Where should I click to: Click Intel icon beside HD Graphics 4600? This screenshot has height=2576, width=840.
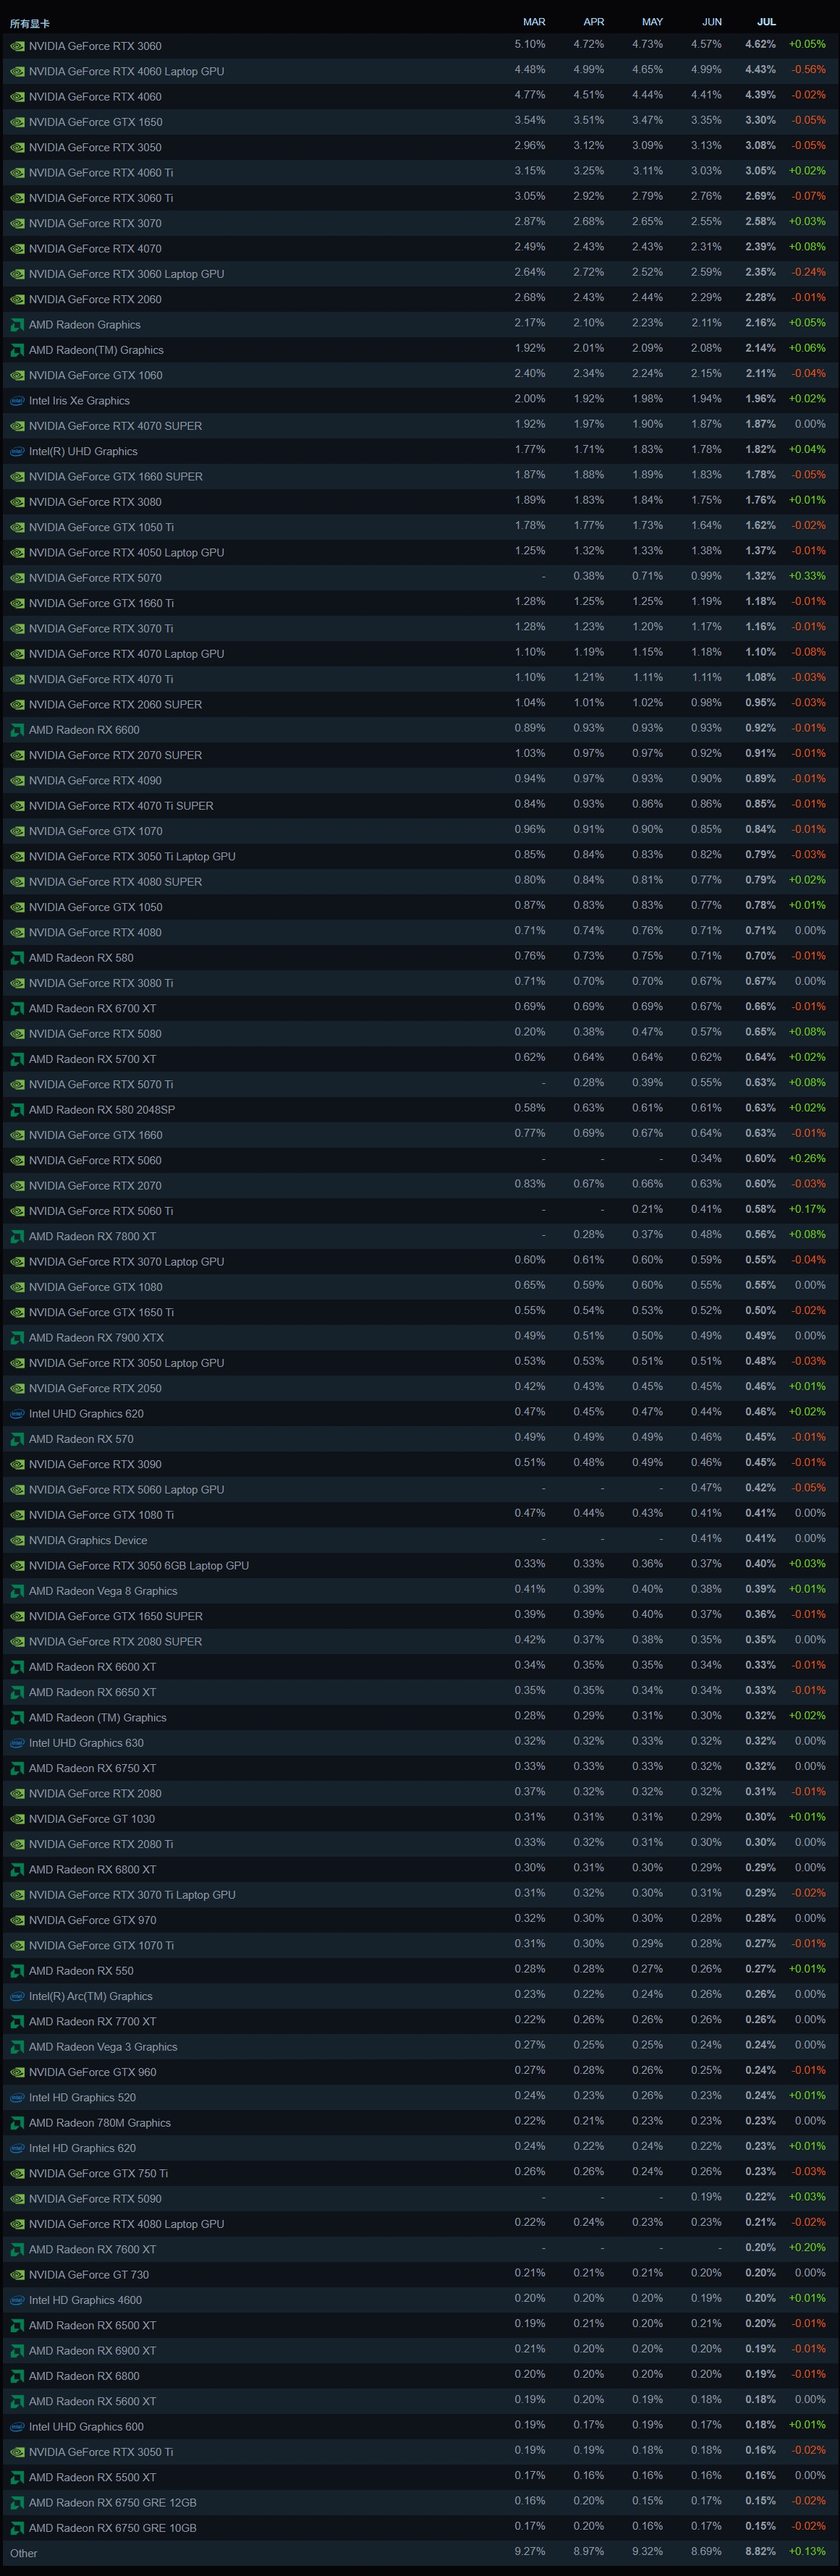pyautogui.click(x=17, y=2300)
